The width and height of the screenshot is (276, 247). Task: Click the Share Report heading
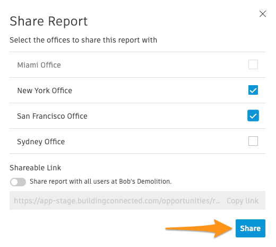point(49,21)
